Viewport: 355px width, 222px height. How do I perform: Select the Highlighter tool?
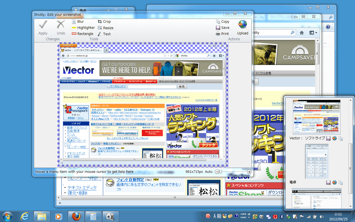coord(83,27)
